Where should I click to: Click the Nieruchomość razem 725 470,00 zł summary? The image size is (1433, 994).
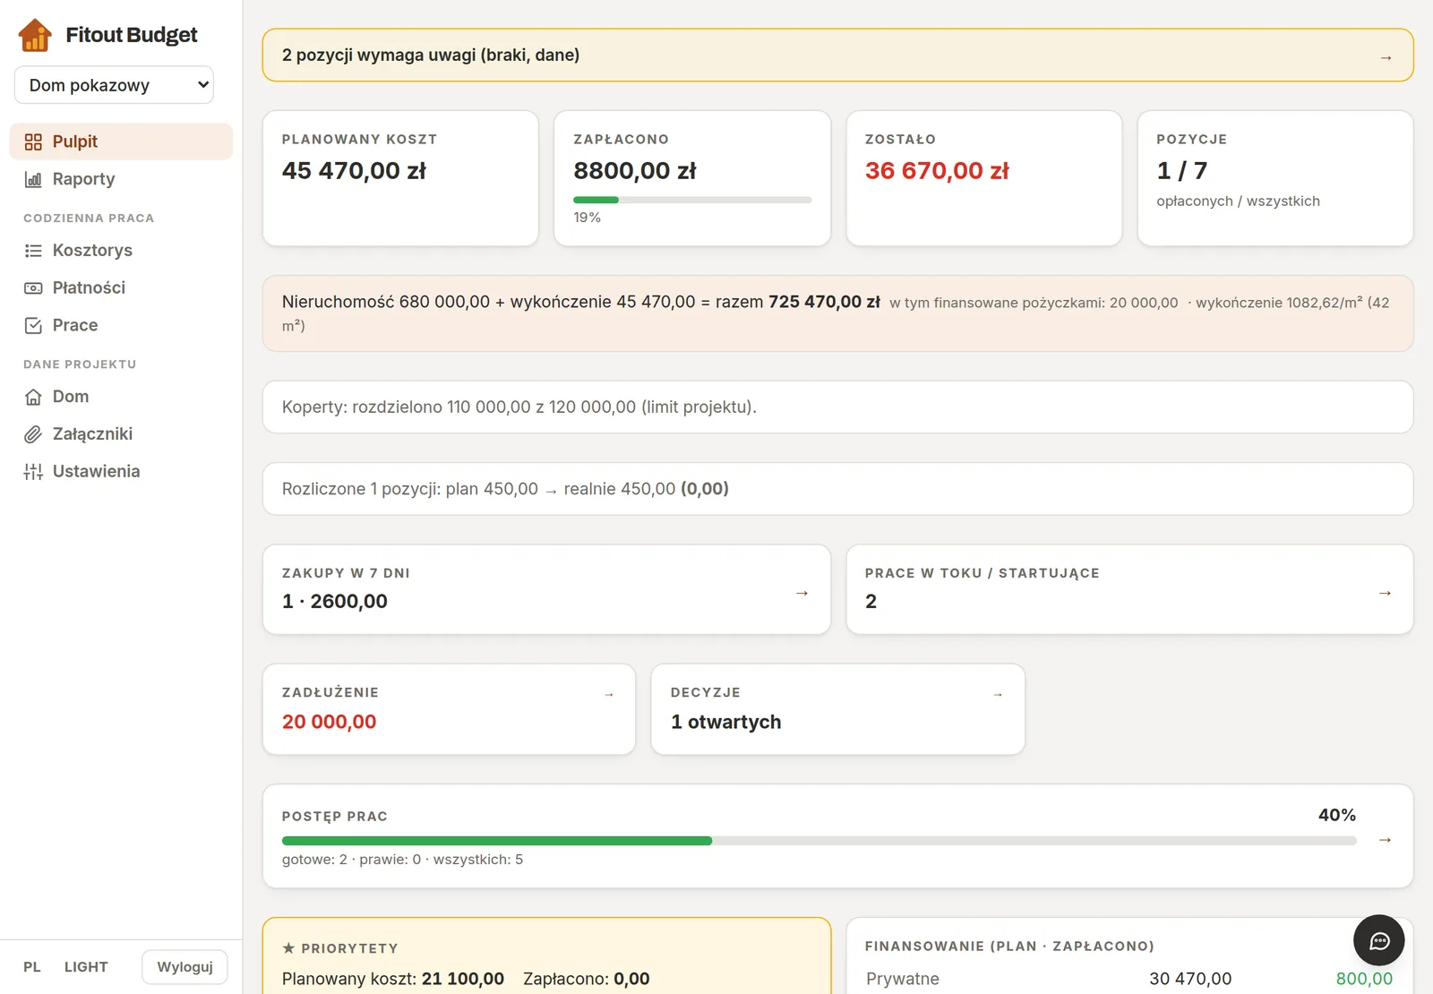[837, 313]
